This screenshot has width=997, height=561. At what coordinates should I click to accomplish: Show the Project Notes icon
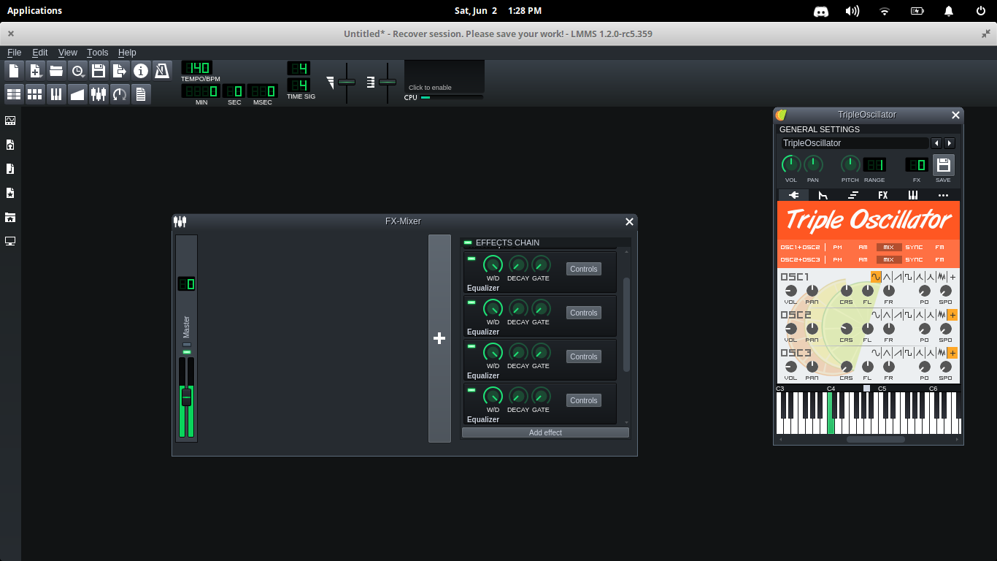(x=141, y=93)
